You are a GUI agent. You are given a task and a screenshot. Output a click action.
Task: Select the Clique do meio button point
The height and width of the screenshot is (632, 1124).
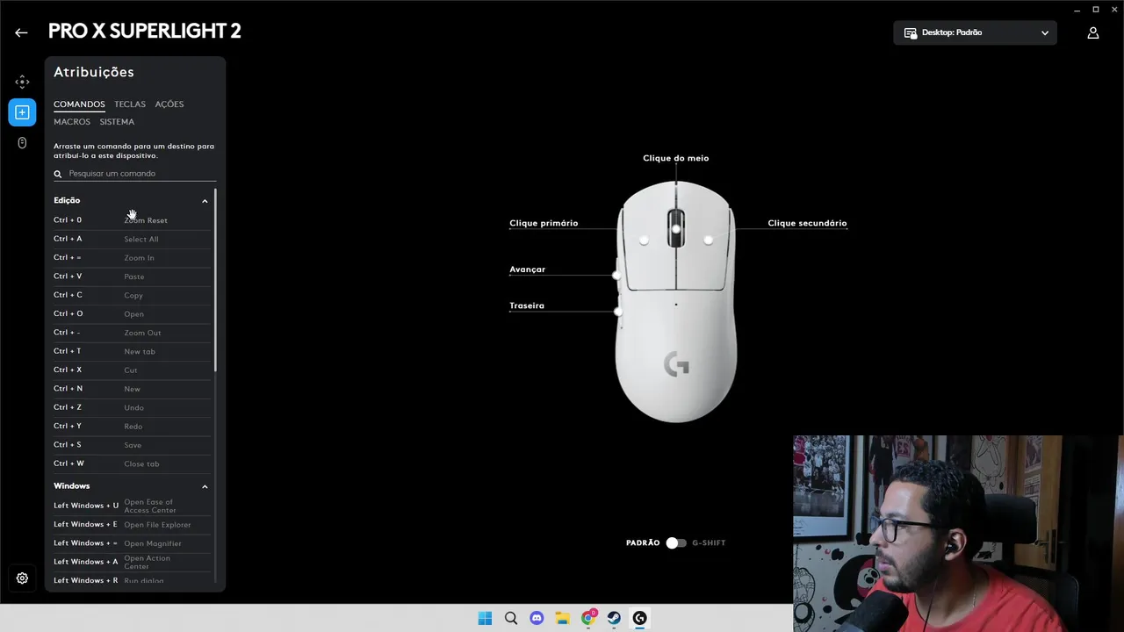point(676,229)
